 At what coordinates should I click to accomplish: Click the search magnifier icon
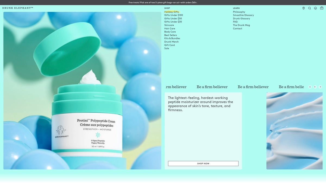pyautogui.click(x=309, y=8)
